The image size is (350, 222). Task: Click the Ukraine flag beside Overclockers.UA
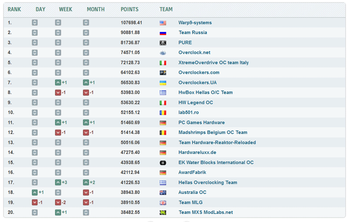(x=163, y=83)
